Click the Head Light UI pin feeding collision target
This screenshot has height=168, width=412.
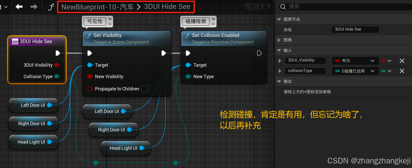tap(142, 148)
